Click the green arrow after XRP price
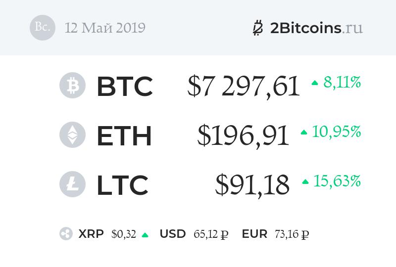396x267 pixels. coord(145,235)
